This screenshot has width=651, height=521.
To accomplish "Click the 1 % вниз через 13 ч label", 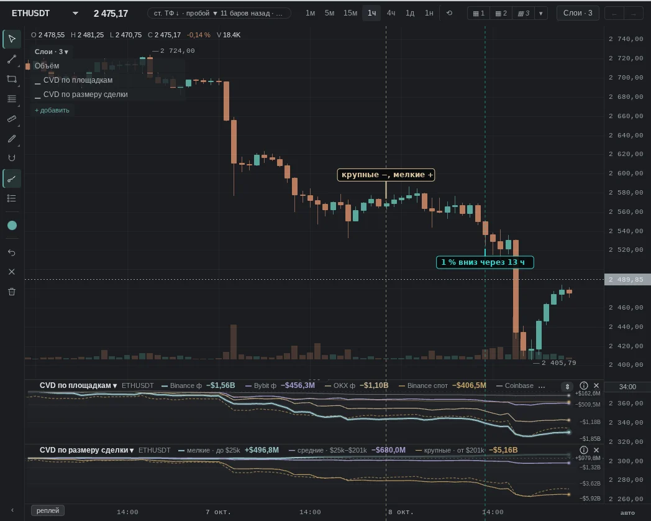I will point(485,262).
